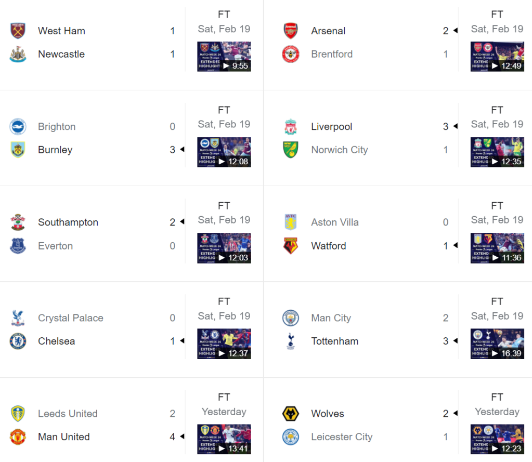Screen dimensions: 532x462
Task: Select Crystal Palace team name
Action: coord(71,318)
